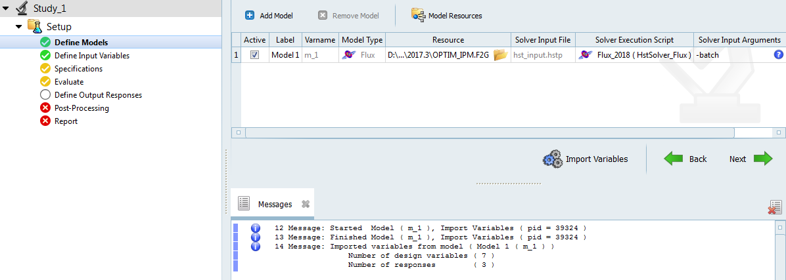This screenshot has height=280, width=786.
Task: Collapse the Study_1 tree node
Action: click(7, 9)
